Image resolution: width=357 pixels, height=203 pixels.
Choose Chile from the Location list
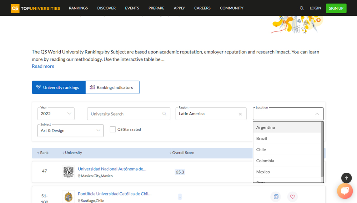coord(287,149)
